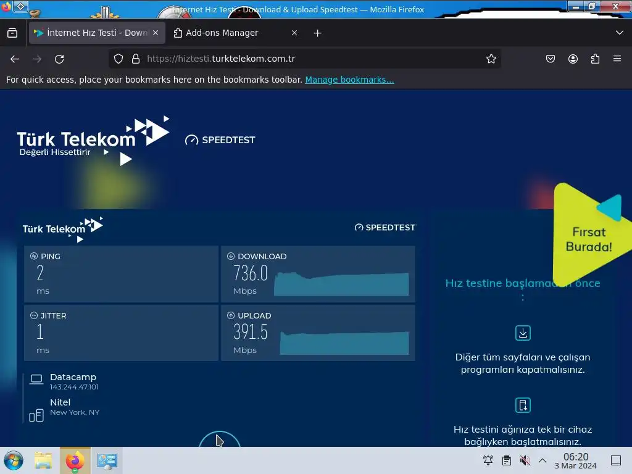Go back with the browser back arrow
The width and height of the screenshot is (632, 474).
(15, 59)
